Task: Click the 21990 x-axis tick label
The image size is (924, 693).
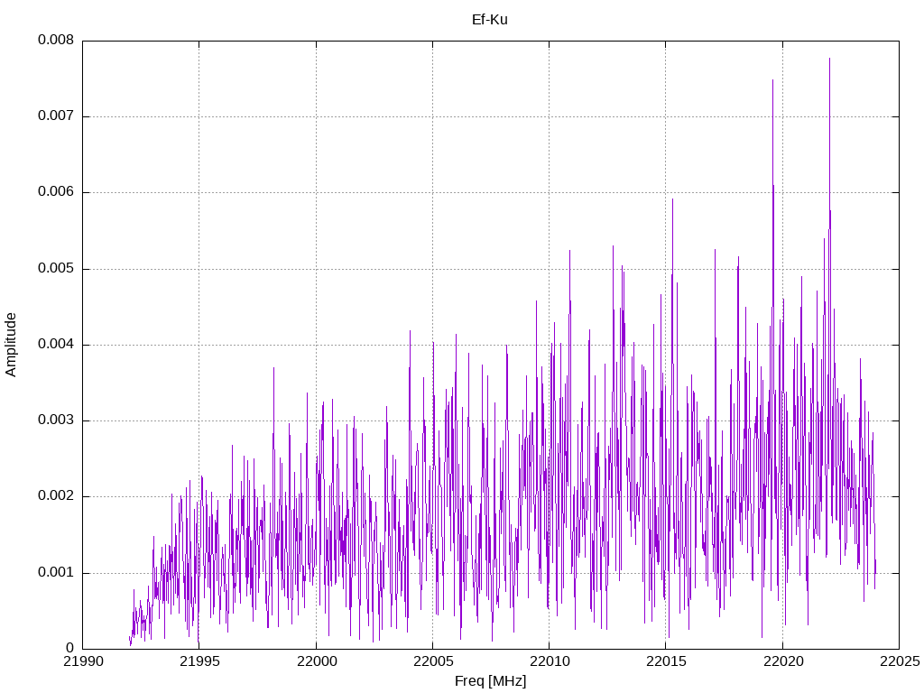Action: tap(82, 663)
